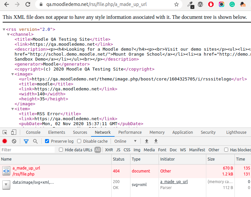Open the colorful square extension icon
Viewport: 251px width, 197px height.
pyautogui.click(x=222, y=4)
